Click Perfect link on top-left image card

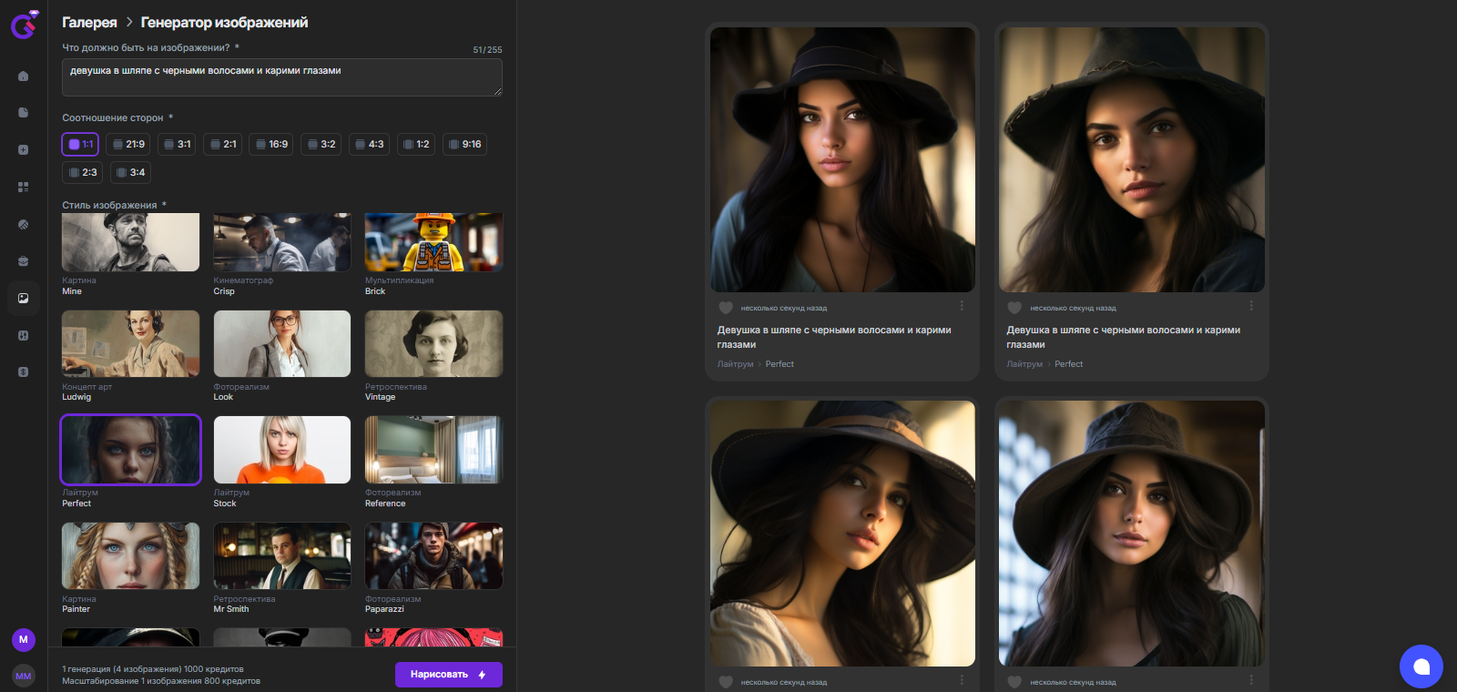pos(779,364)
